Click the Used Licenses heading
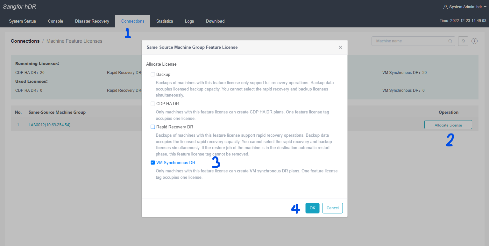The width and height of the screenshot is (489, 246). pyautogui.click(x=31, y=82)
